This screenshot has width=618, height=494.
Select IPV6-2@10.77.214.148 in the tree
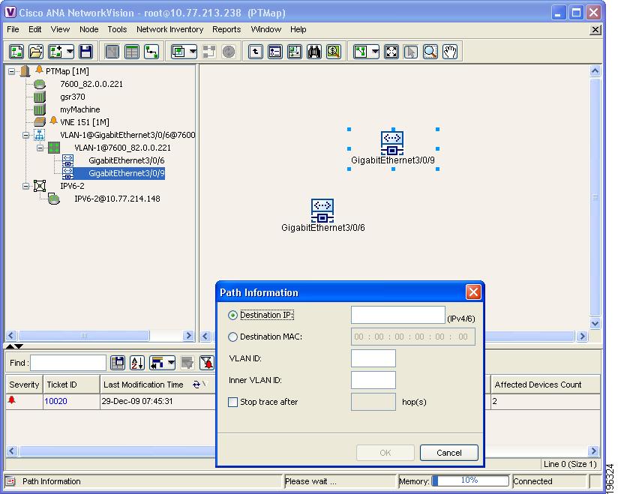[117, 199]
